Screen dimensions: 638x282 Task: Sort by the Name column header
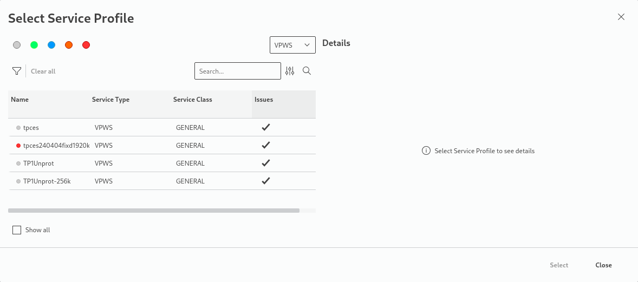tap(20, 100)
